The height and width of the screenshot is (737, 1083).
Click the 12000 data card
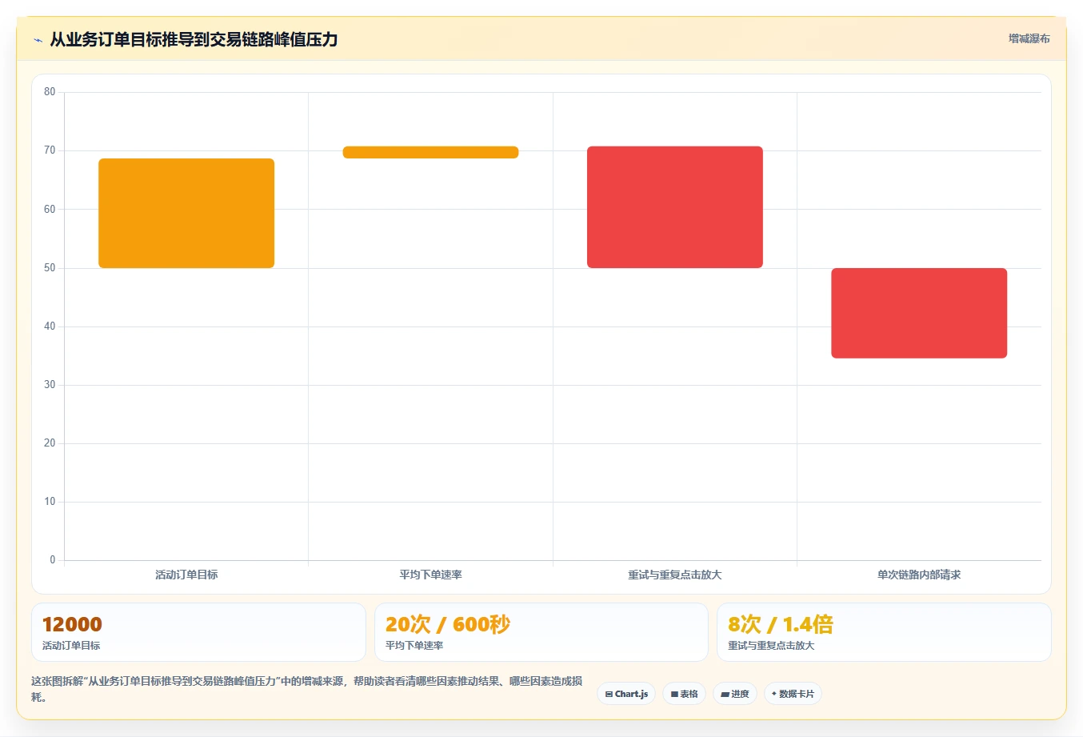coord(198,632)
